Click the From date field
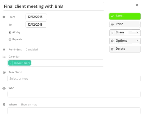 36,17
